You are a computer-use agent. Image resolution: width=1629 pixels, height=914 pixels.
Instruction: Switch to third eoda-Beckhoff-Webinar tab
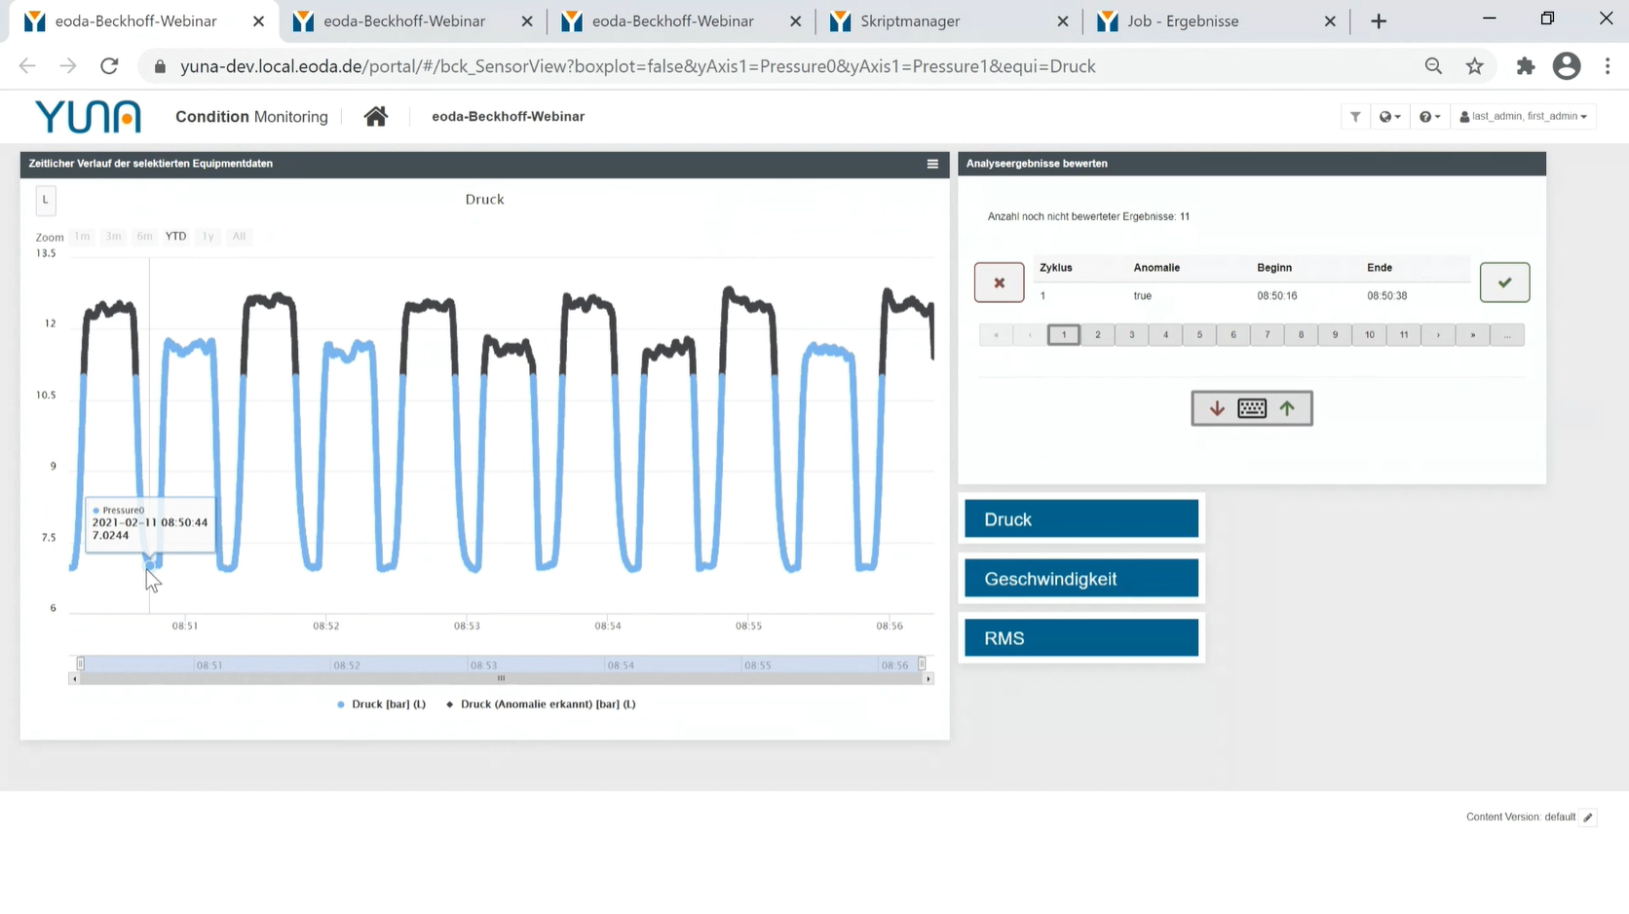(x=682, y=21)
